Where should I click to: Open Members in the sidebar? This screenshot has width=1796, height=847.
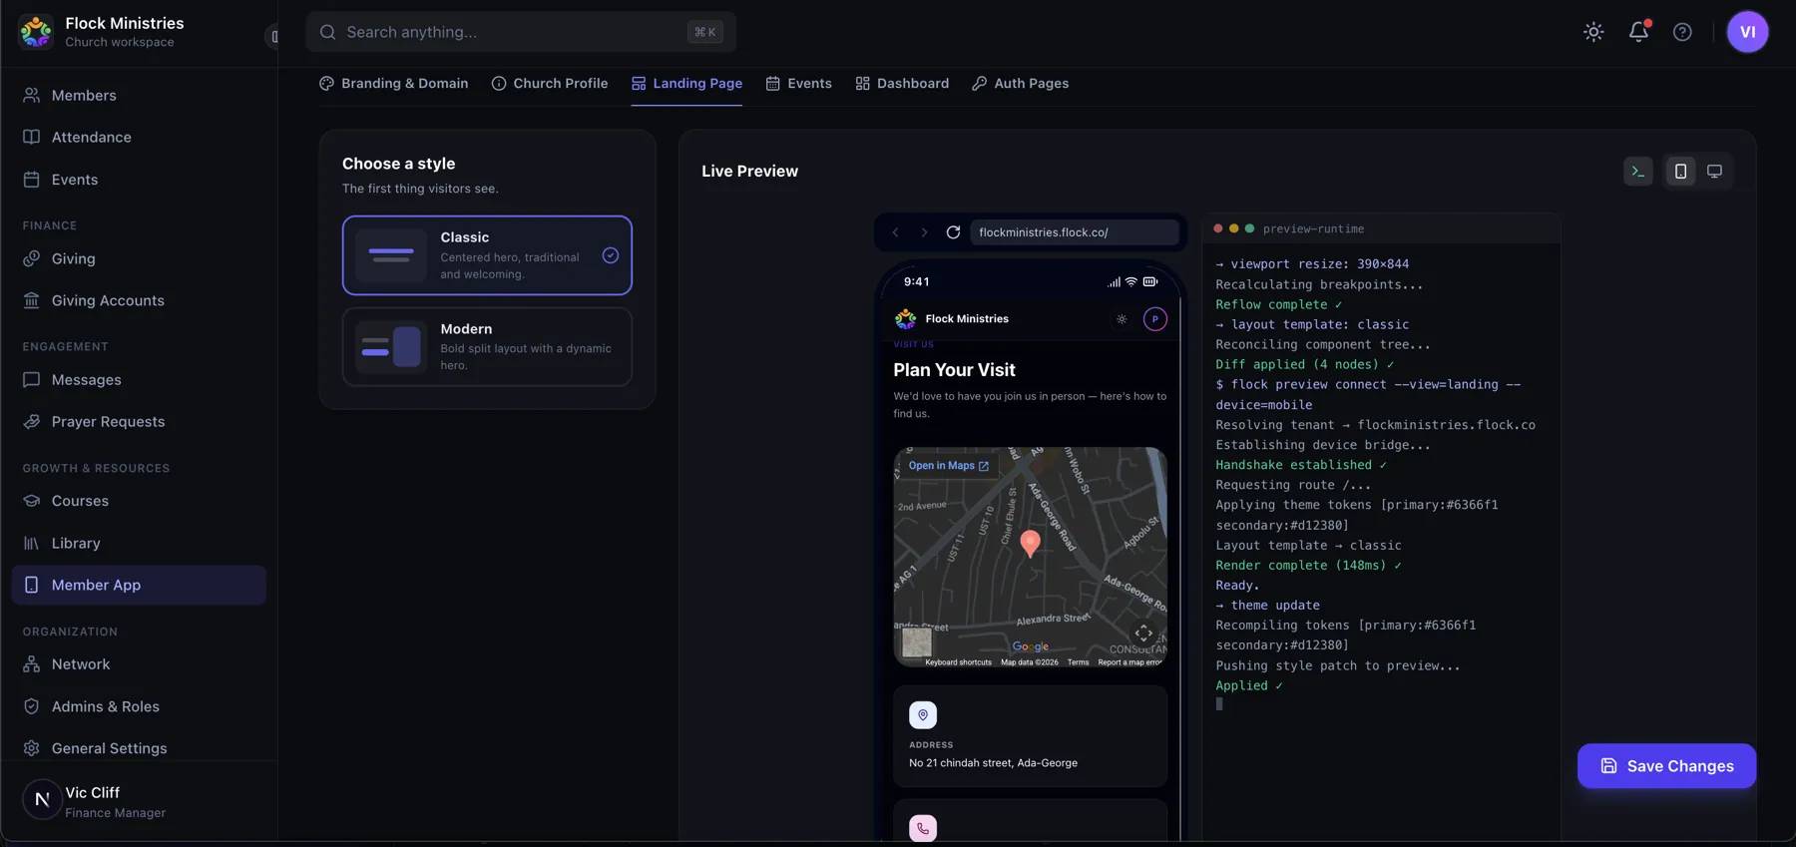(x=139, y=96)
